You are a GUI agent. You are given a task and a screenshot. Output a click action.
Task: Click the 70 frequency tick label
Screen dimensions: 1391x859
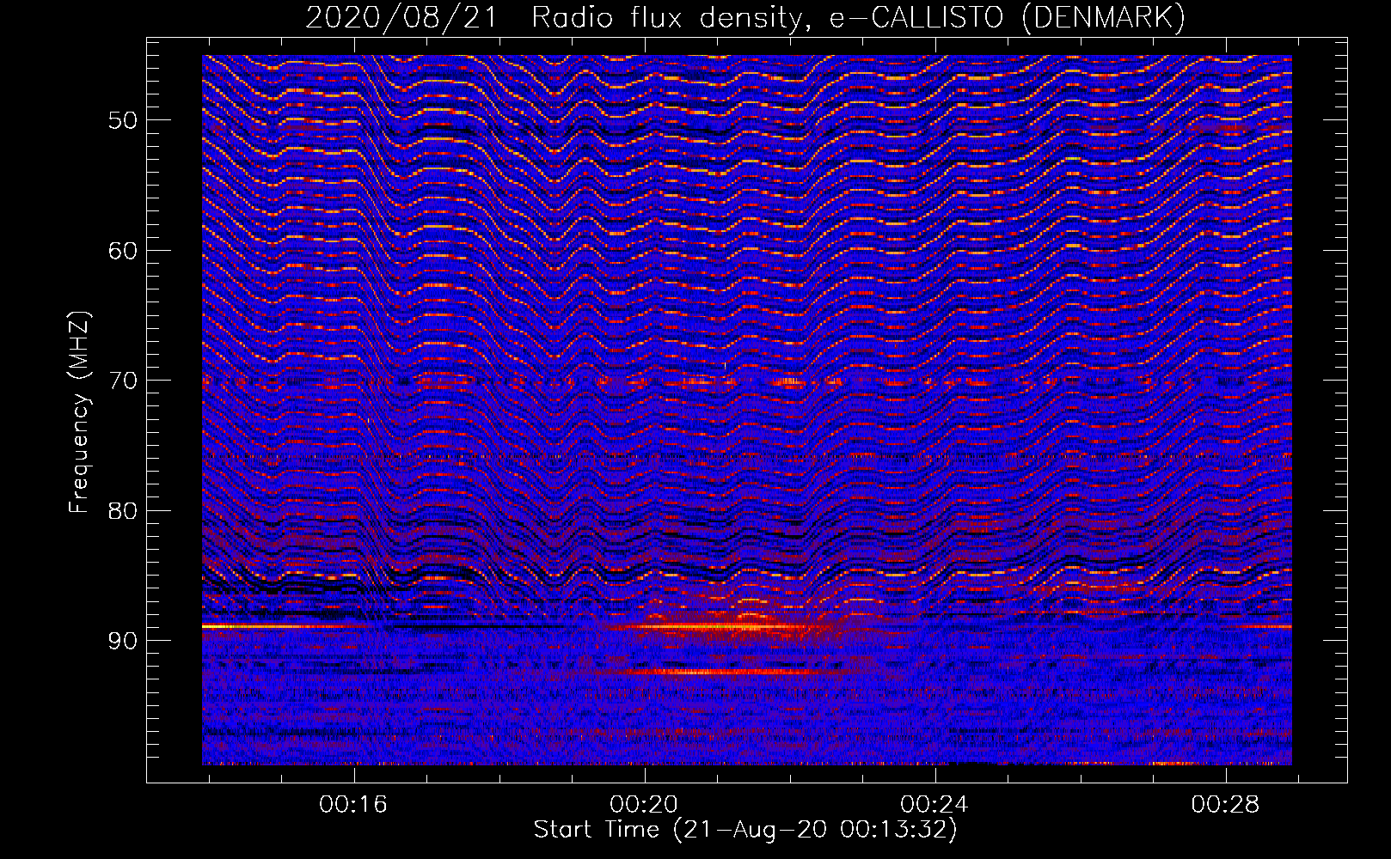point(123,381)
